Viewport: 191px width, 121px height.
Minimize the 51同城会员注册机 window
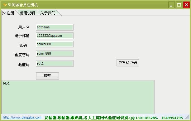click(171, 5)
